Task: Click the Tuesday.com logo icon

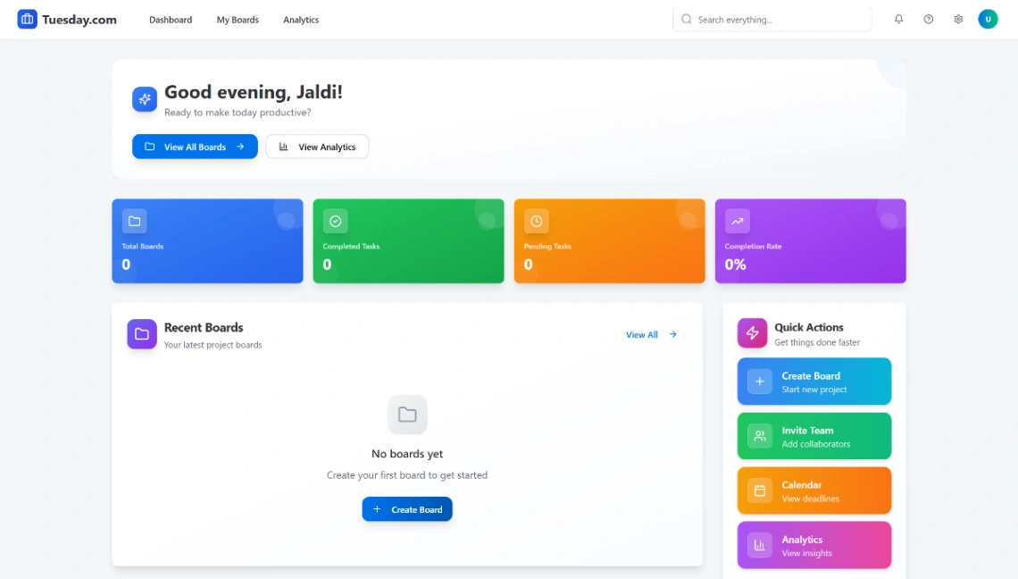Action: (x=28, y=19)
